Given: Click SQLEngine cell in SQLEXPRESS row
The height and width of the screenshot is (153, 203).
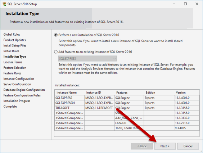Looking at the screenshot, I should pos(129,98).
